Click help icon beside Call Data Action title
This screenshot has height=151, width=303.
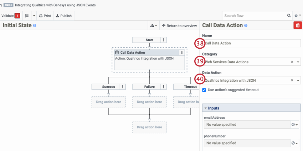[x=246, y=26]
